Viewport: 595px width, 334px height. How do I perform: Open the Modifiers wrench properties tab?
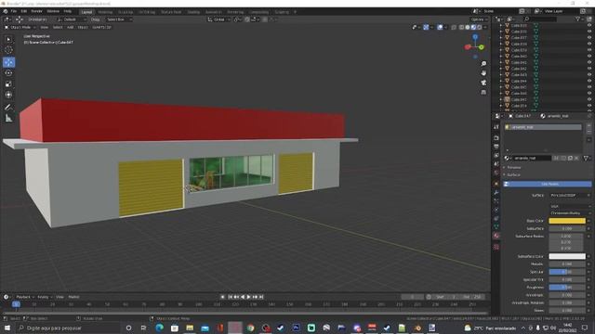pyautogui.click(x=496, y=192)
